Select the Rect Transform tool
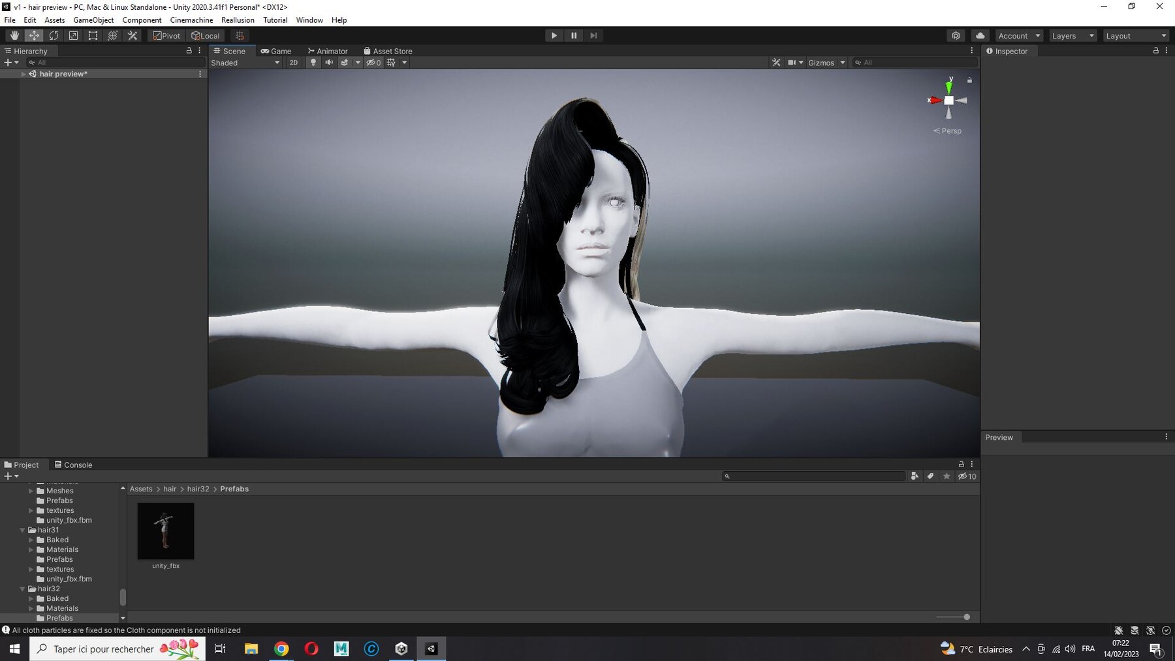The image size is (1175, 661). [93, 36]
